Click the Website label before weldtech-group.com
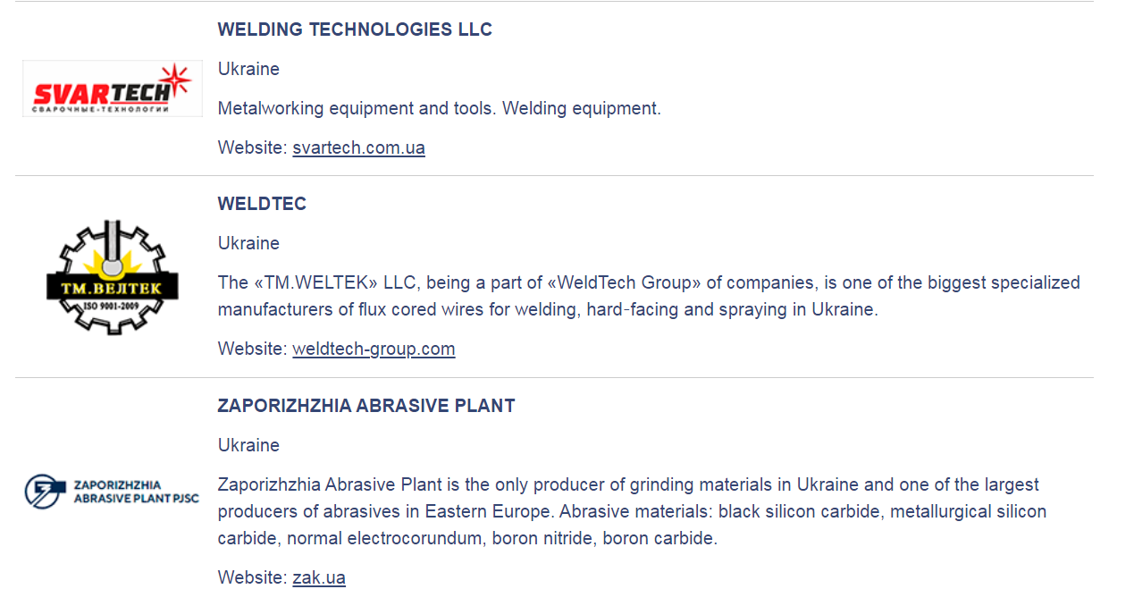 [x=253, y=349]
